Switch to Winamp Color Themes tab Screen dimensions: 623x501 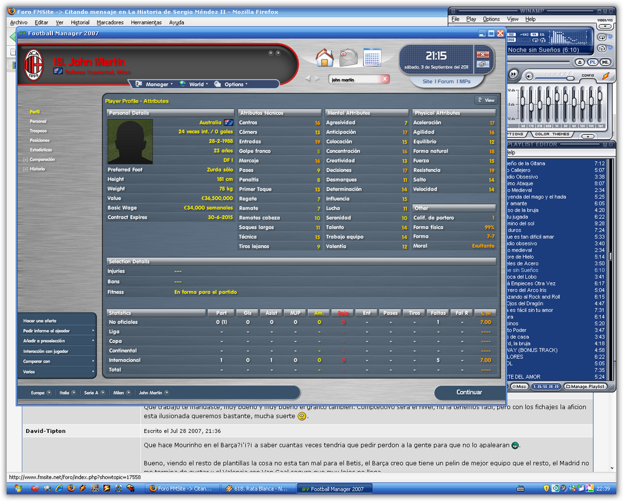pyautogui.click(x=552, y=134)
